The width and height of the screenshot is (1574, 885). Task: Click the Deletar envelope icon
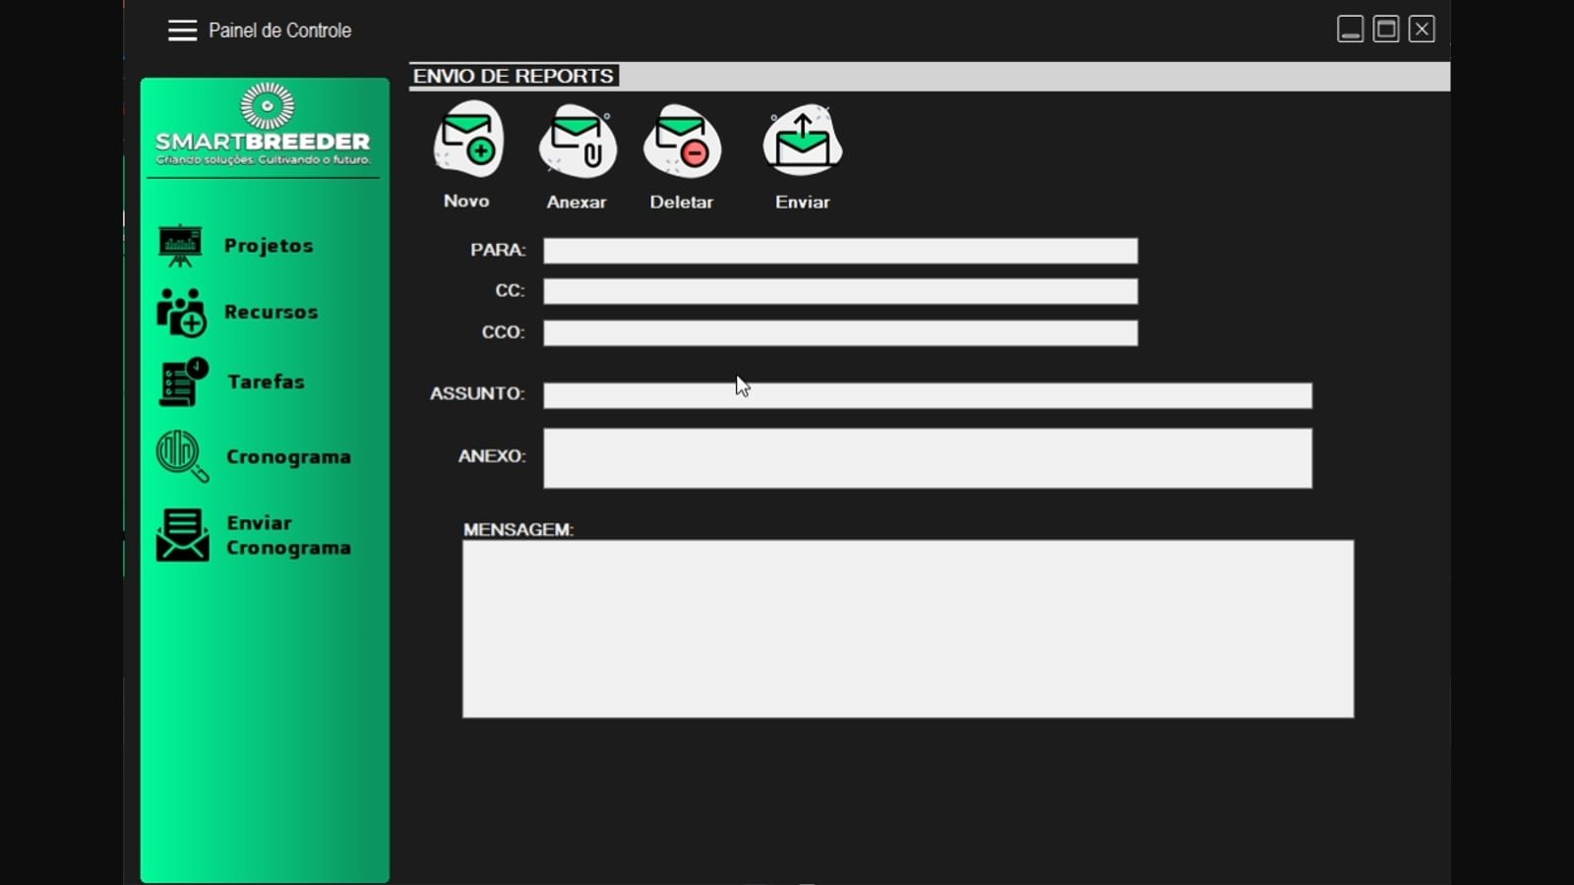tap(682, 142)
